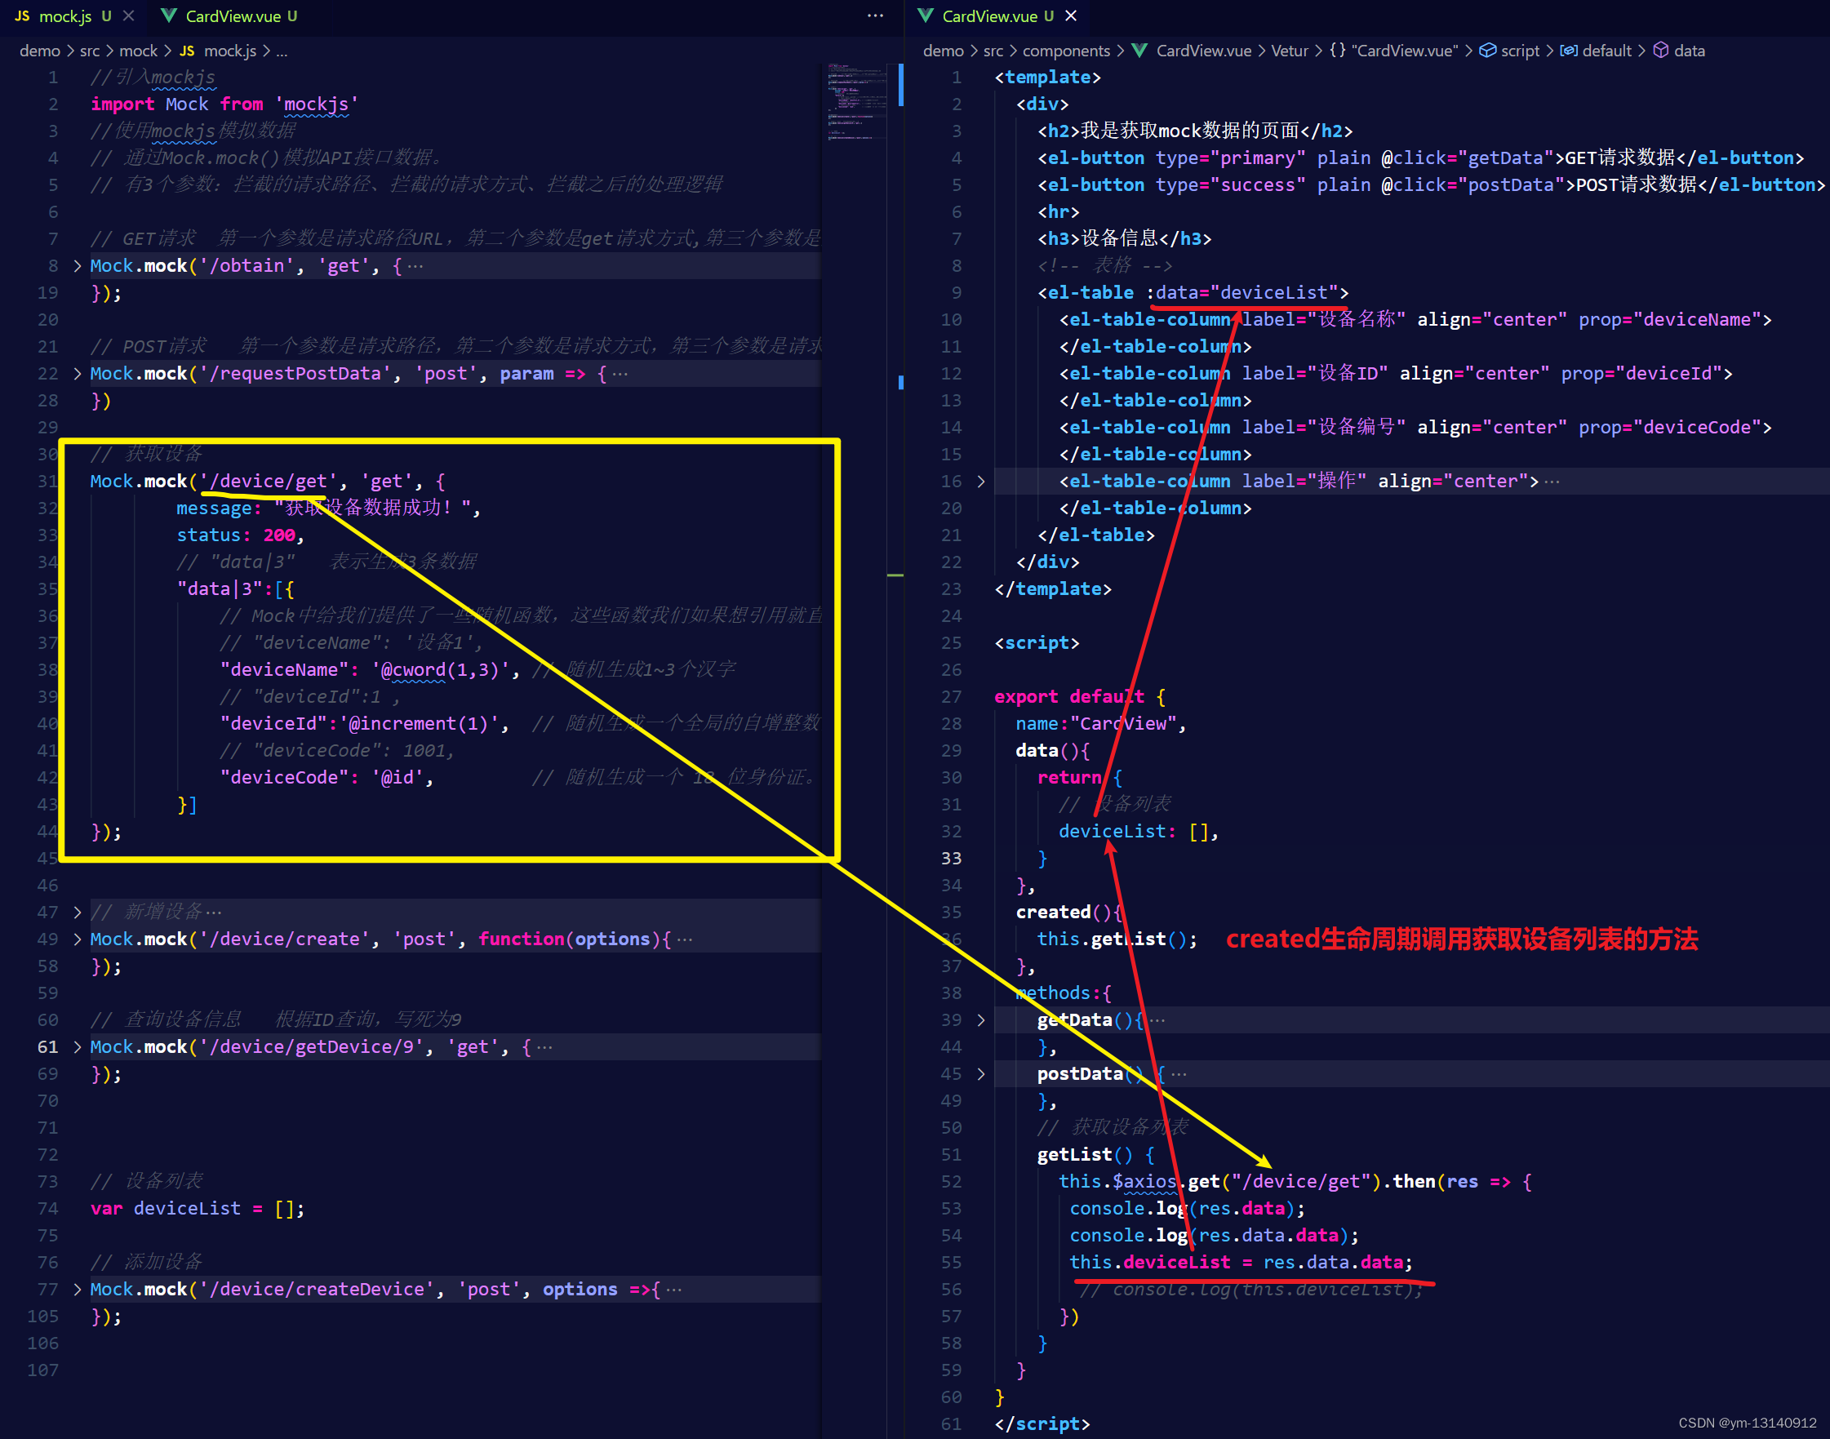Click the JS file icon on mock.js tab
Image resolution: width=1830 pixels, height=1439 pixels.
click(23, 16)
